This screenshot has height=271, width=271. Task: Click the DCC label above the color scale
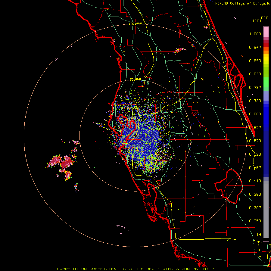(264, 18)
